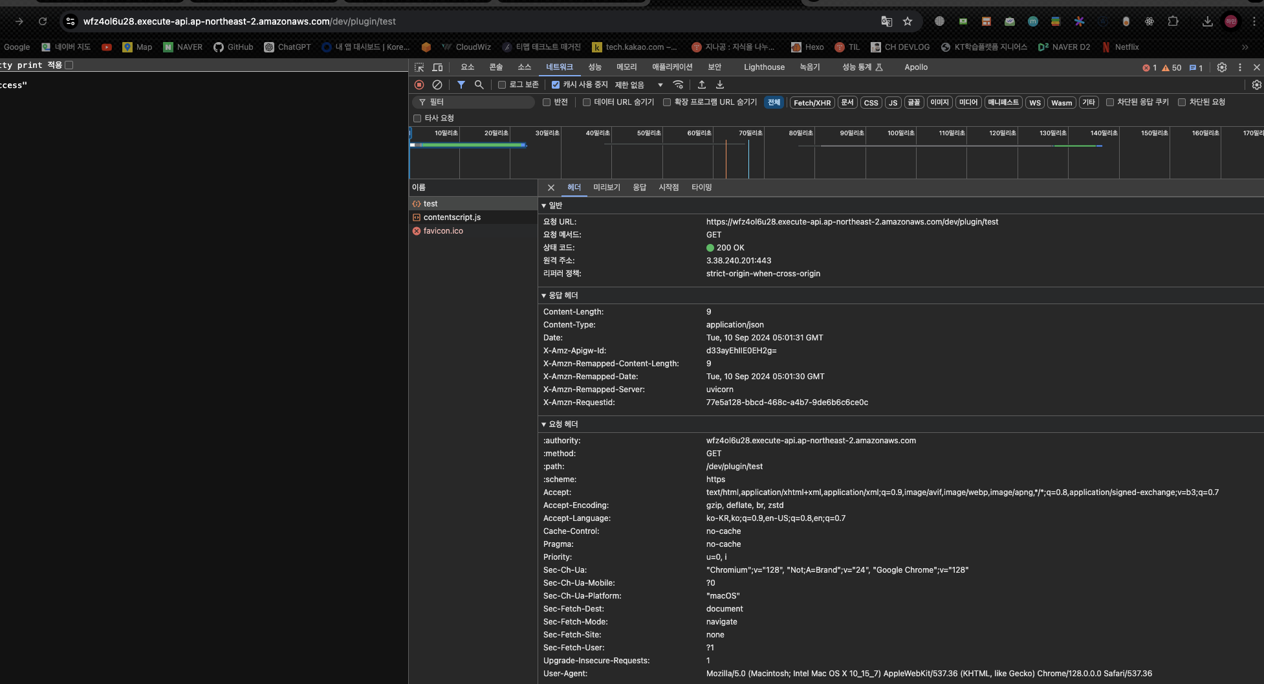Select the favicon.ico request row

pos(443,231)
